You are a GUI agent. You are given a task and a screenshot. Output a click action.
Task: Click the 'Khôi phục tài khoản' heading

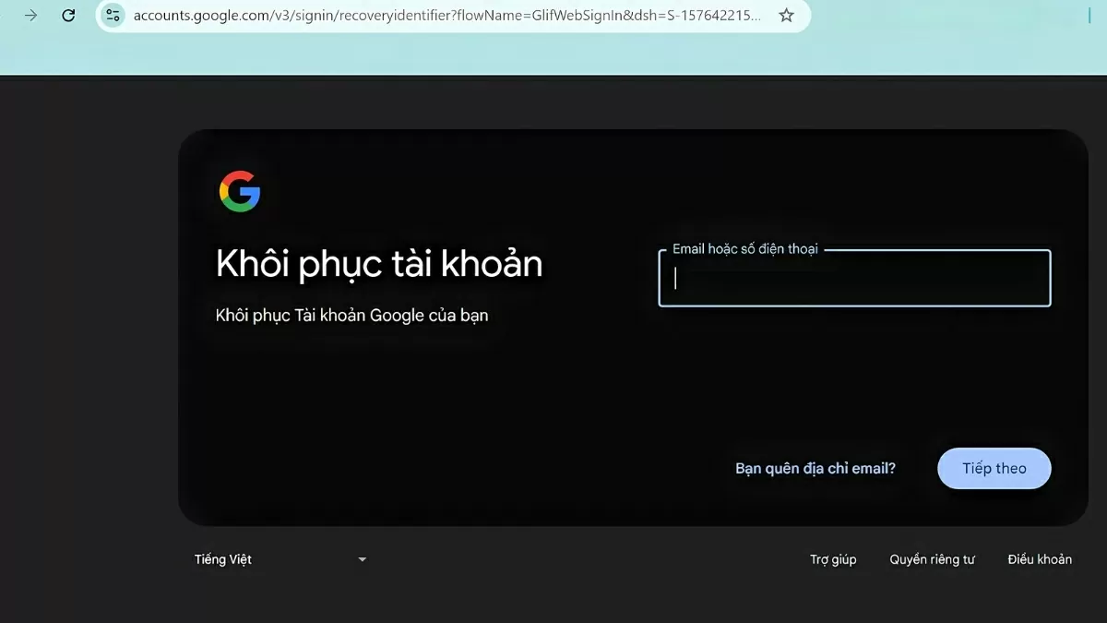tap(379, 264)
